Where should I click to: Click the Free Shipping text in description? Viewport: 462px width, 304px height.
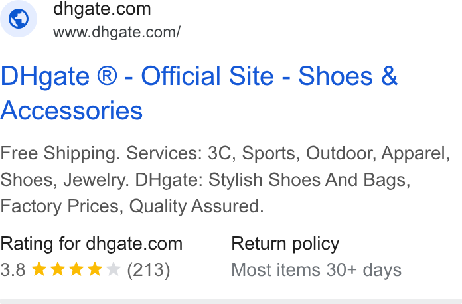pos(60,153)
